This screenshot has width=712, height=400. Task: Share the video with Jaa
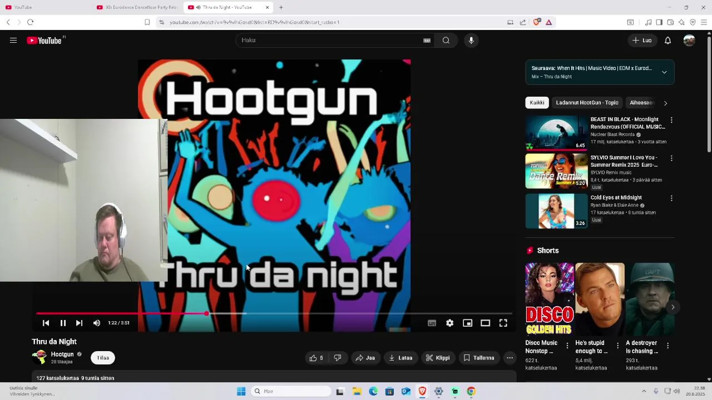tap(365, 358)
